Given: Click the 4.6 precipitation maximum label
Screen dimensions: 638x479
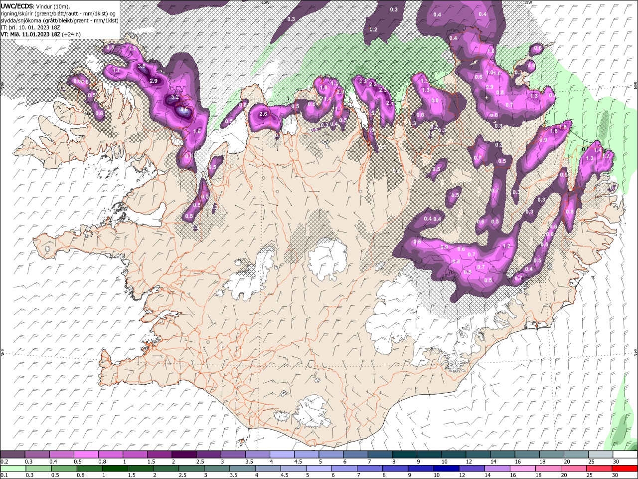Looking at the screenshot, I should point(184,109).
